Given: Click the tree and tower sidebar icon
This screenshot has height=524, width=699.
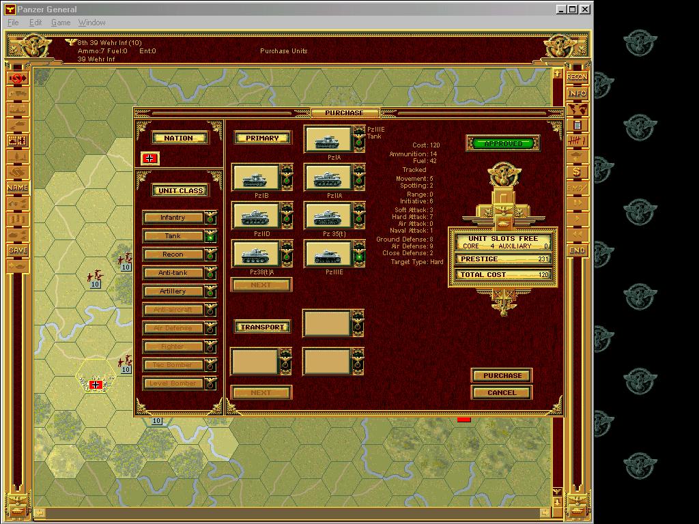Looking at the screenshot, I should (x=18, y=156).
